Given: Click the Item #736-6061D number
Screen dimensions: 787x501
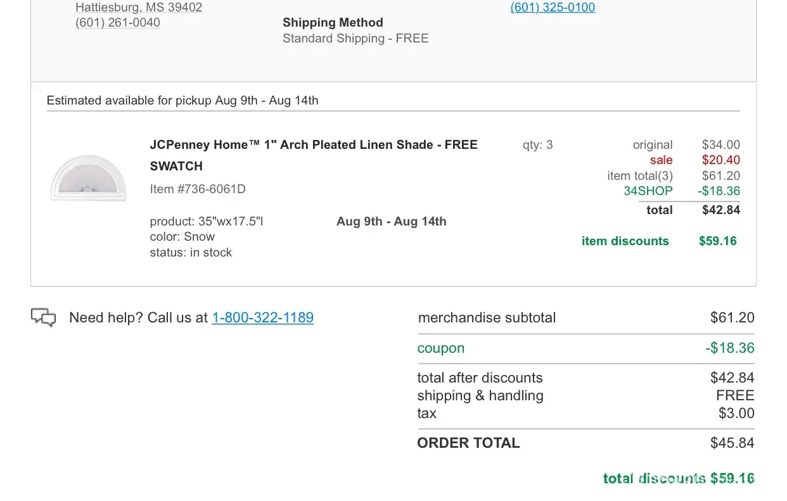Looking at the screenshot, I should coord(198,189).
